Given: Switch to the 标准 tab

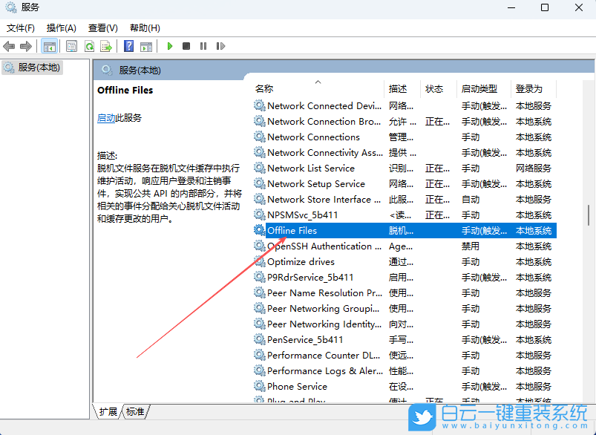Looking at the screenshot, I should point(134,411).
